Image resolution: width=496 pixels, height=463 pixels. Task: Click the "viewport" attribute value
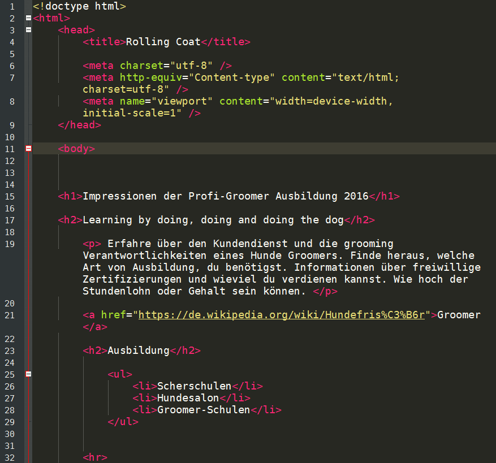[182, 101]
